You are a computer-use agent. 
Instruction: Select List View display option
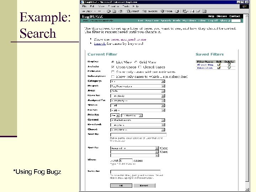[113, 62]
